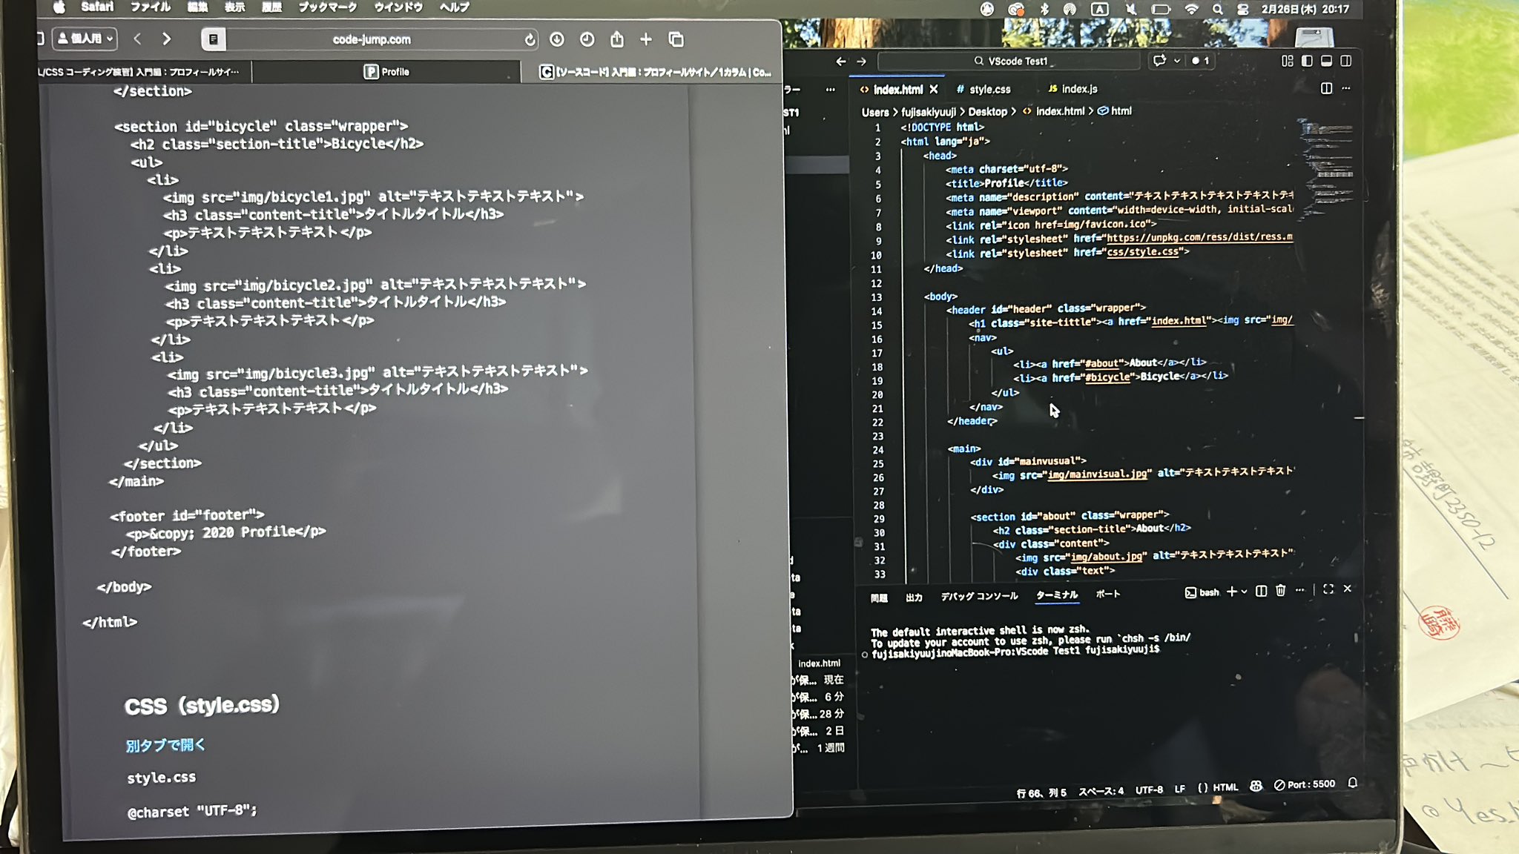Open the notifications bell in status bar
The width and height of the screenshot is (1519, 854).
tap(1353, 784)
